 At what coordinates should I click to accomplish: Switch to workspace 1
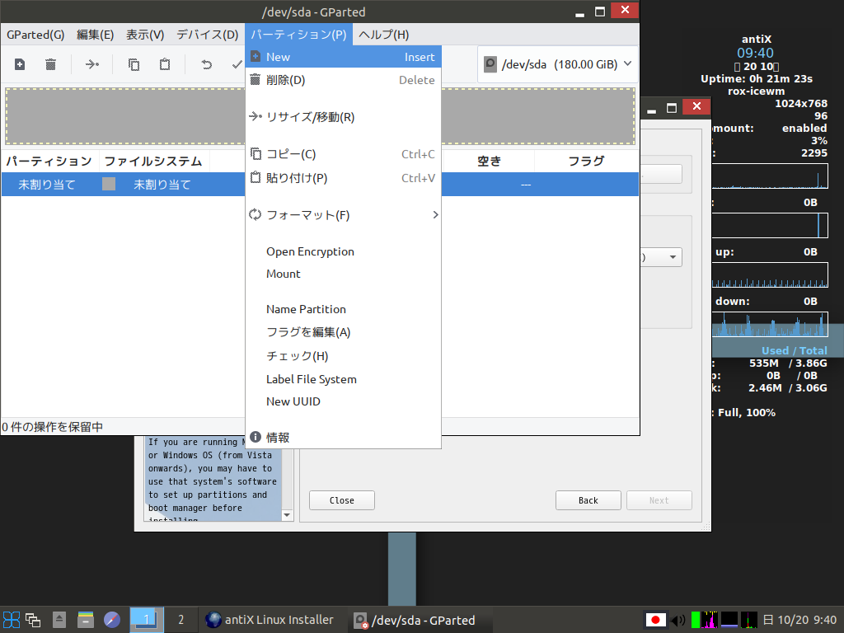[x=147, y=620]
